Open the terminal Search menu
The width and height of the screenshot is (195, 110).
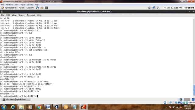click(22, 15)
